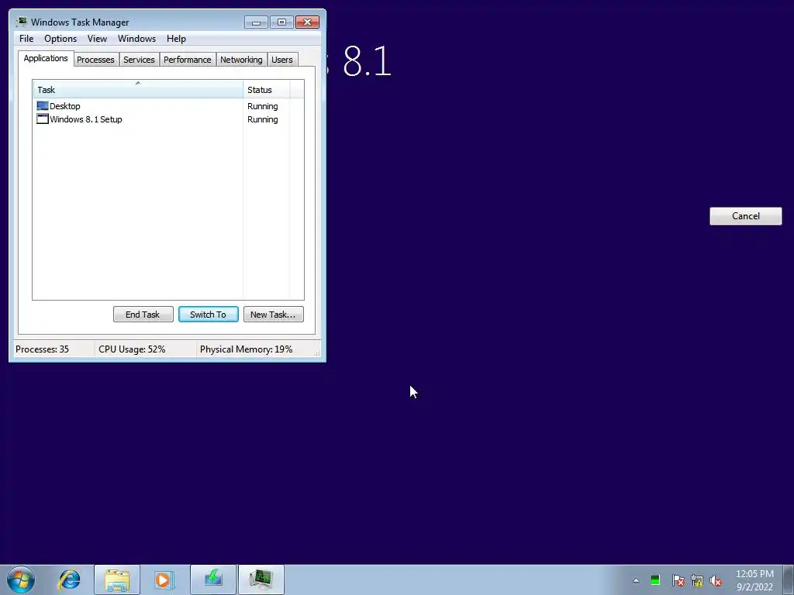This screenshot has width=794, height=595.
Task: Switch to the Performance tab
Action: [188, 60]
